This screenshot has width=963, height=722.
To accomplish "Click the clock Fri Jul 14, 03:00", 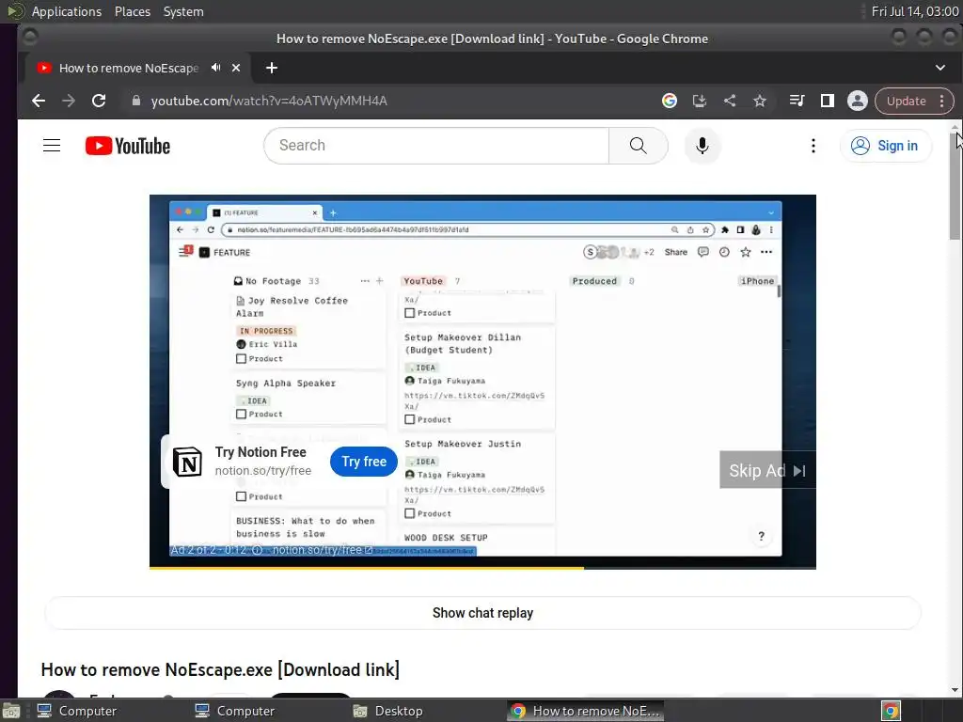I will pyautogui.click(x=914, y=11).
